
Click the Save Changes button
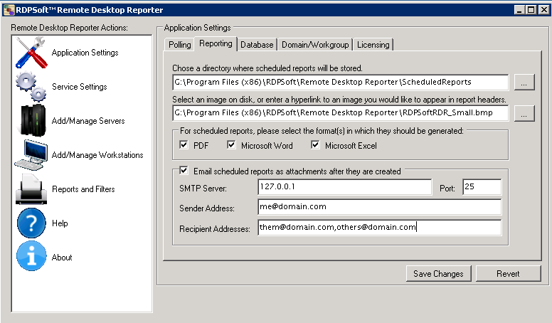tap(438, 274)
